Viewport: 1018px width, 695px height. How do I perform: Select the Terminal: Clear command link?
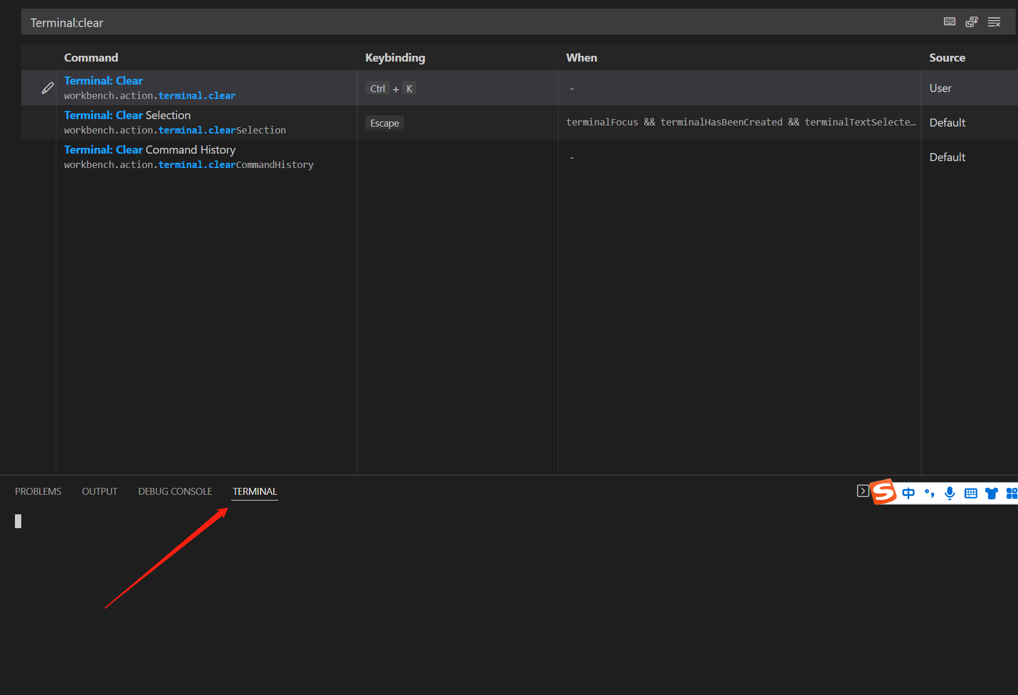click(x=103, y=81)
